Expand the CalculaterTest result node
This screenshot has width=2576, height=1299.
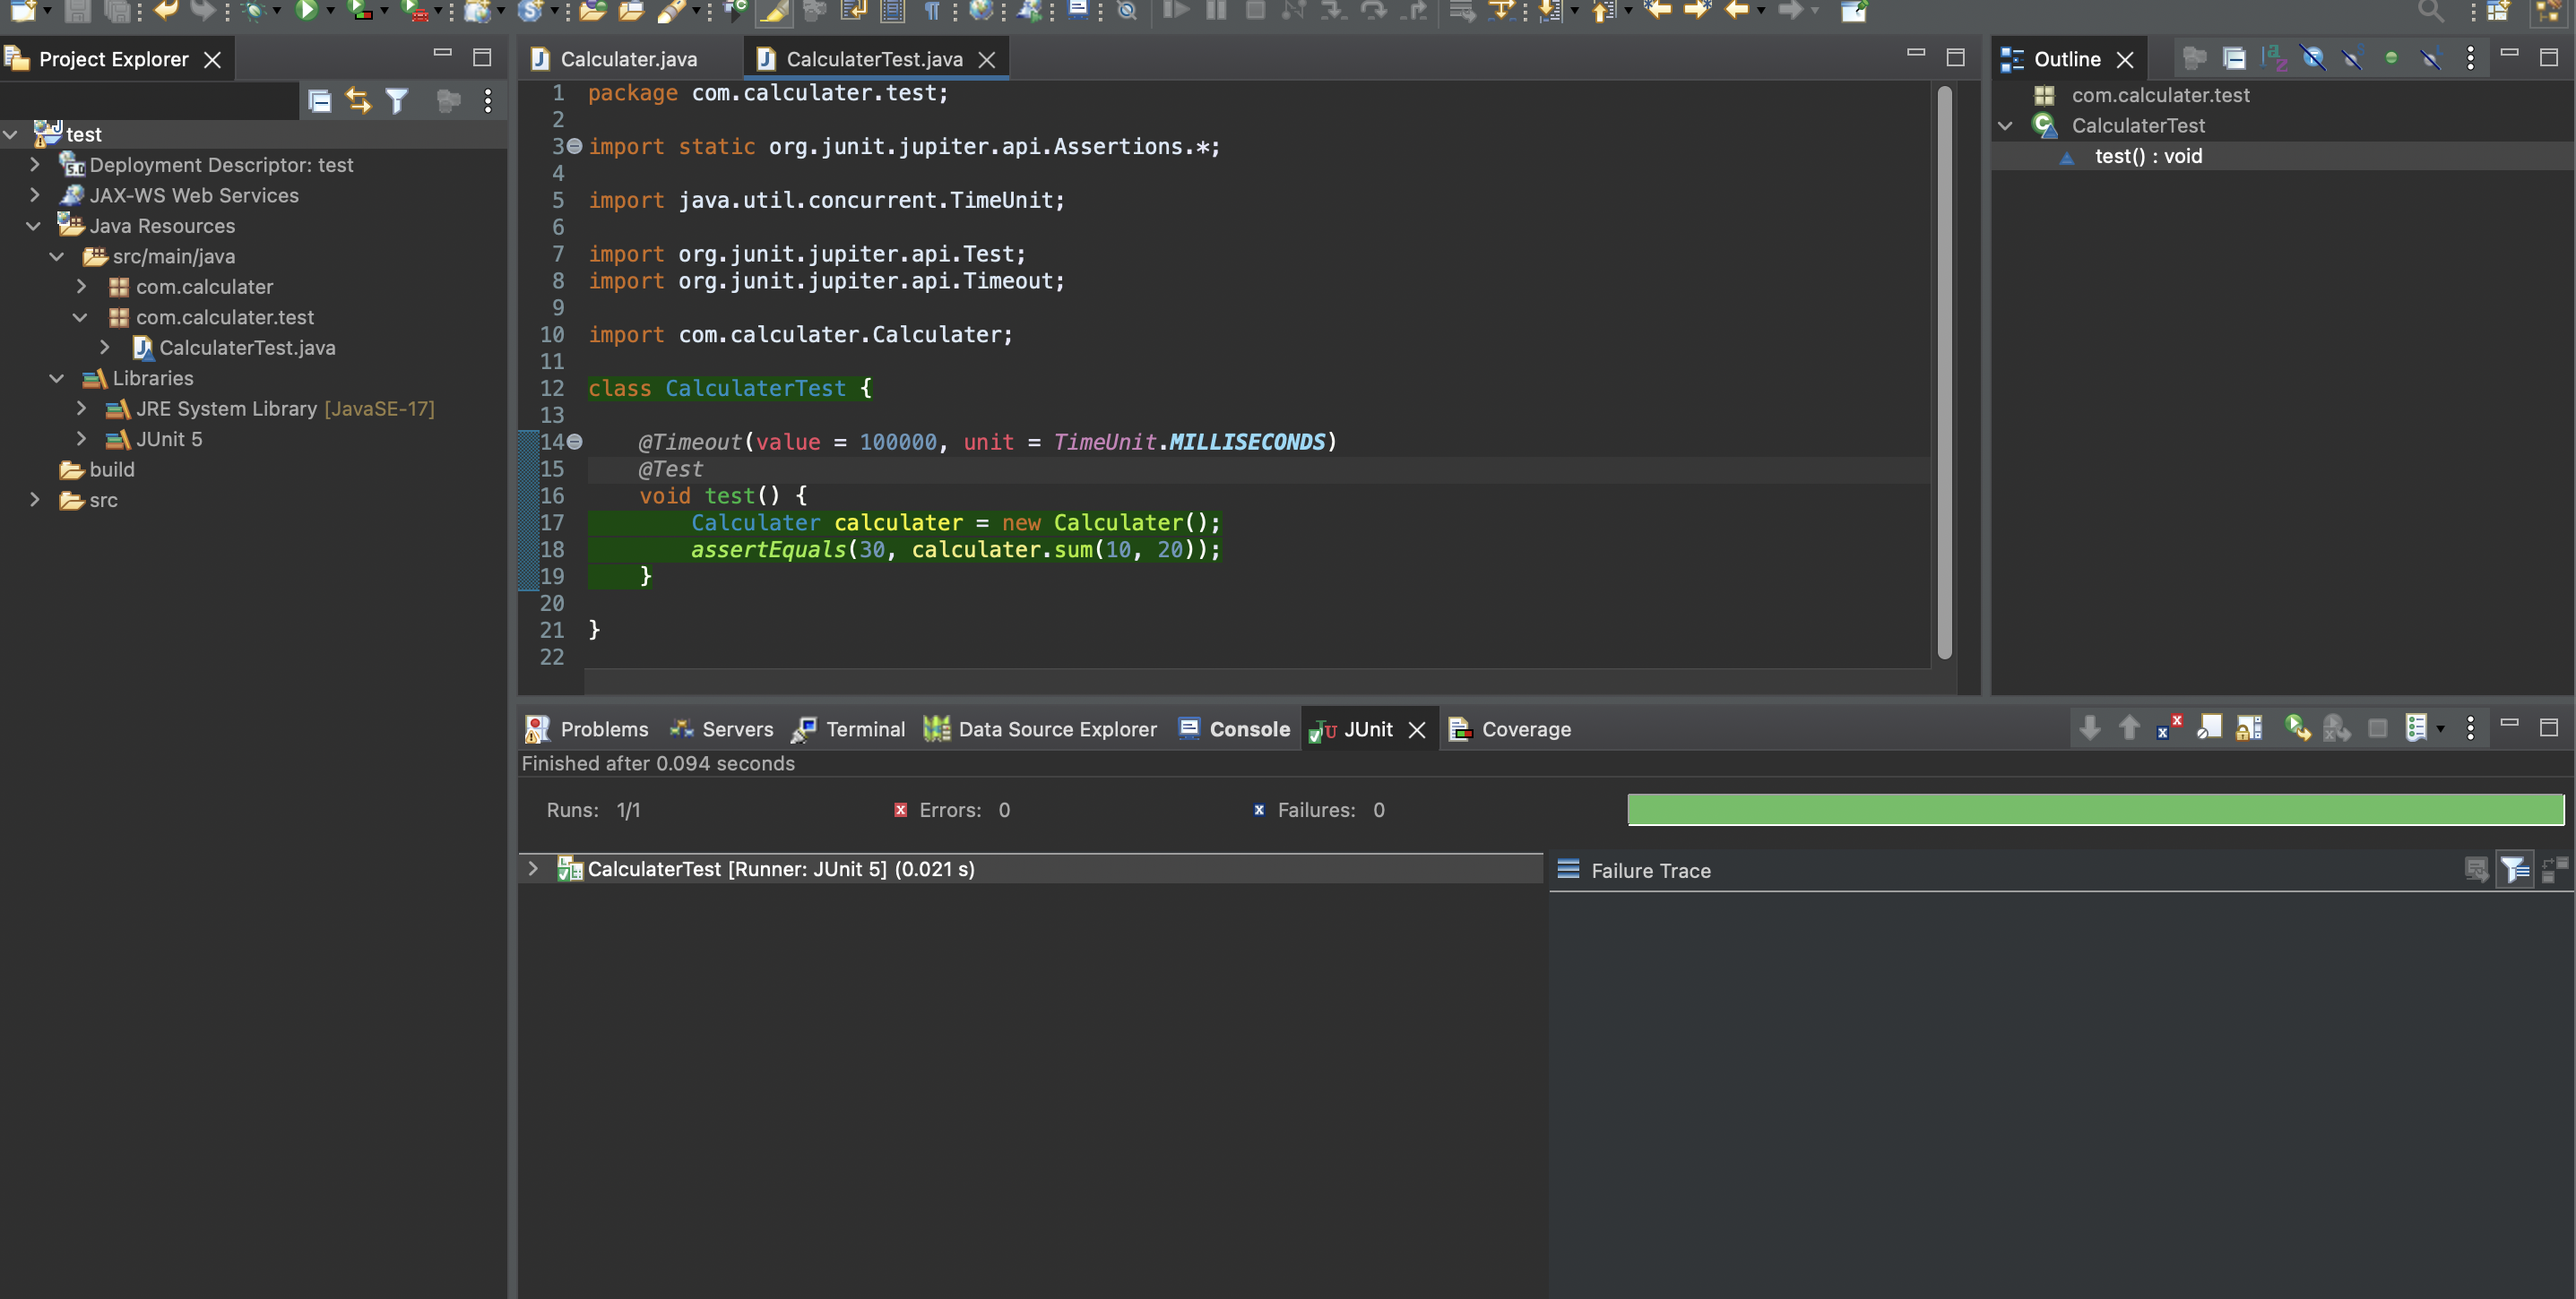click(x=533, y=869)
